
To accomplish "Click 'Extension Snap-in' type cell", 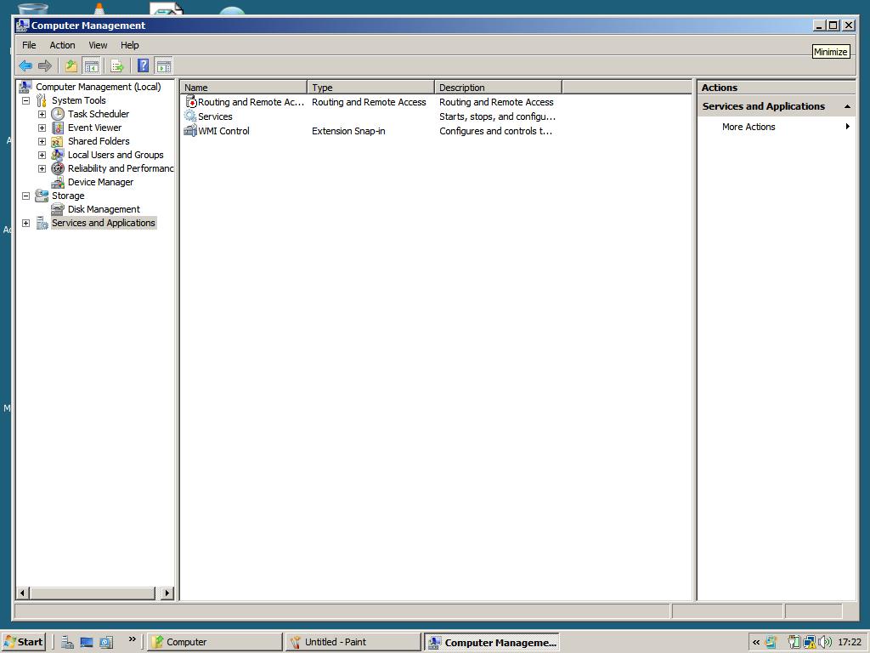I will click(348, 131).
